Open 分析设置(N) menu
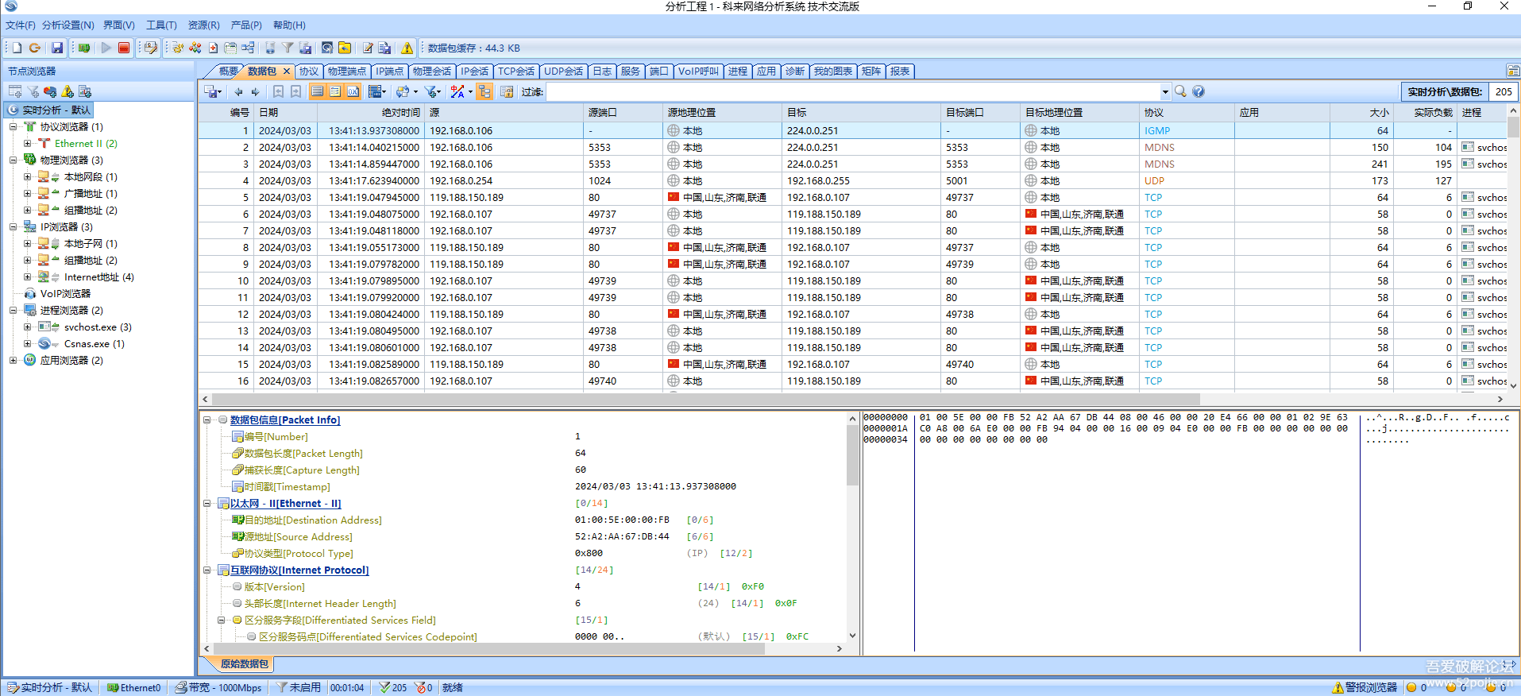1521x696 pixels. [x=68, y=25]
